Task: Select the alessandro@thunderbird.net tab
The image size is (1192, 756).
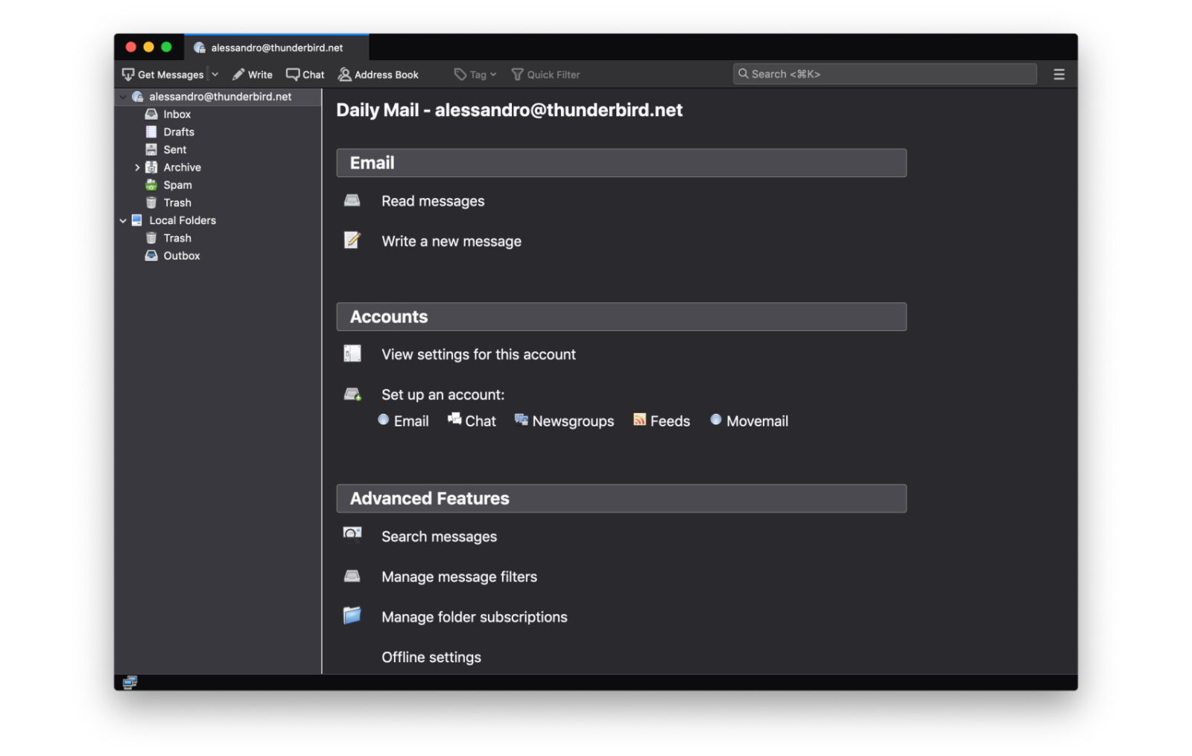Action: tap(276, 48)
